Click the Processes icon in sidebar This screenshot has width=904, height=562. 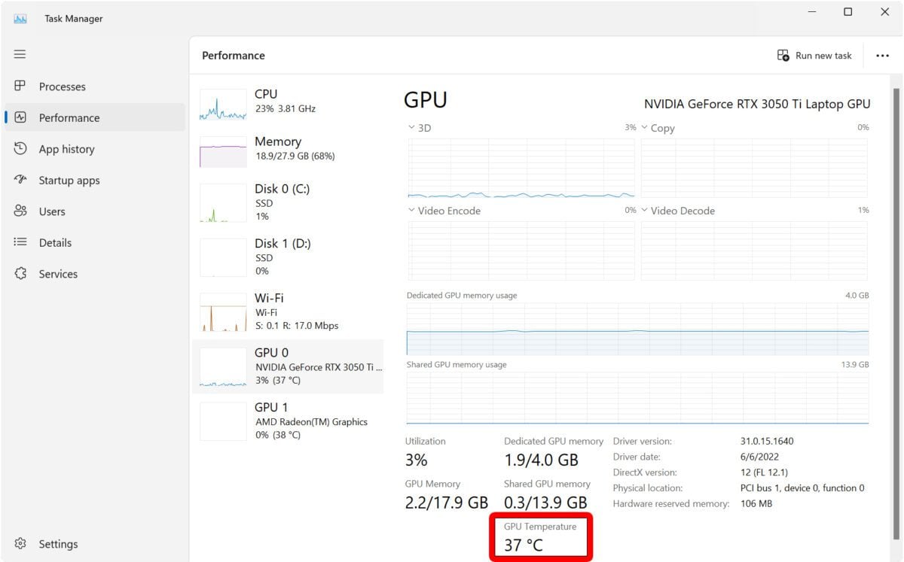click(x=20, y=86)
